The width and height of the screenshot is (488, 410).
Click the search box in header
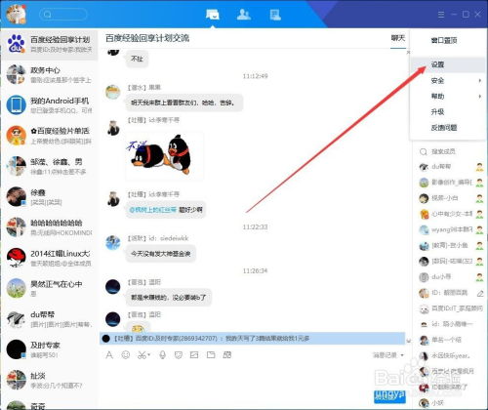[x=63, y=15]
